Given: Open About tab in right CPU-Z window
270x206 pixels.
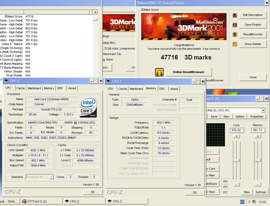Looking at the screenshot, I should click(174, 89).
